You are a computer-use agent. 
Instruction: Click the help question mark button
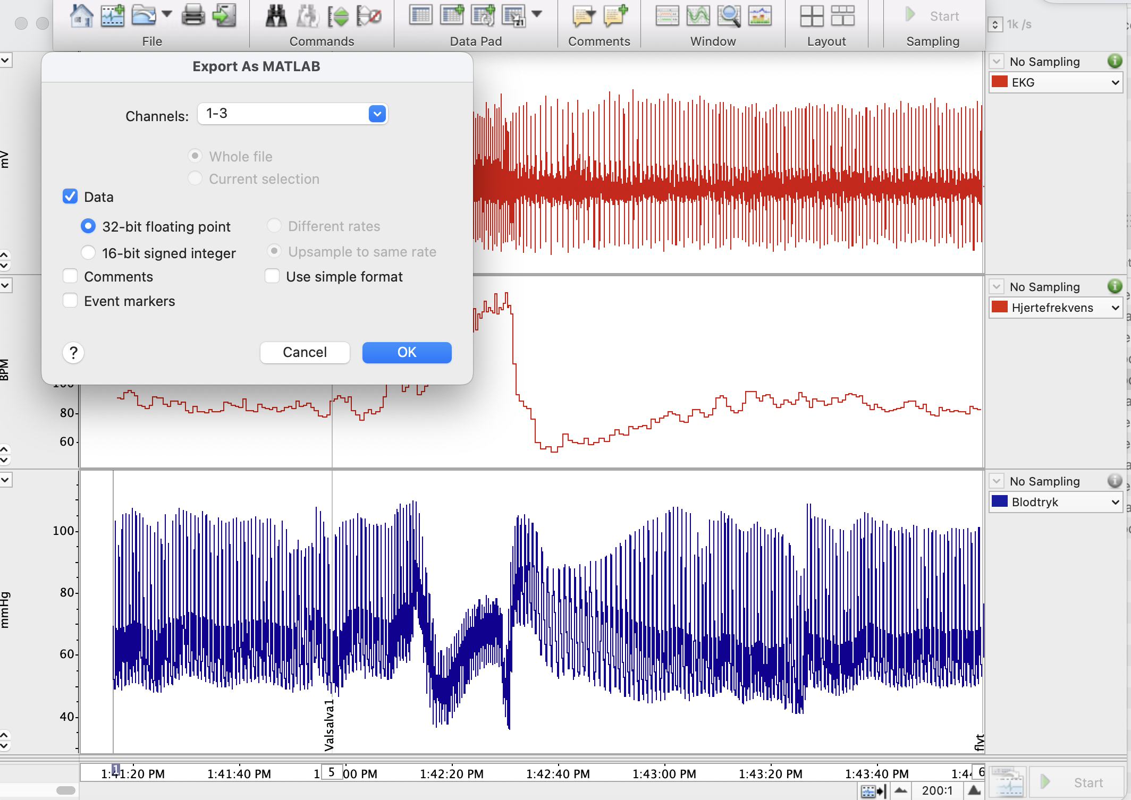coord(73,352)
